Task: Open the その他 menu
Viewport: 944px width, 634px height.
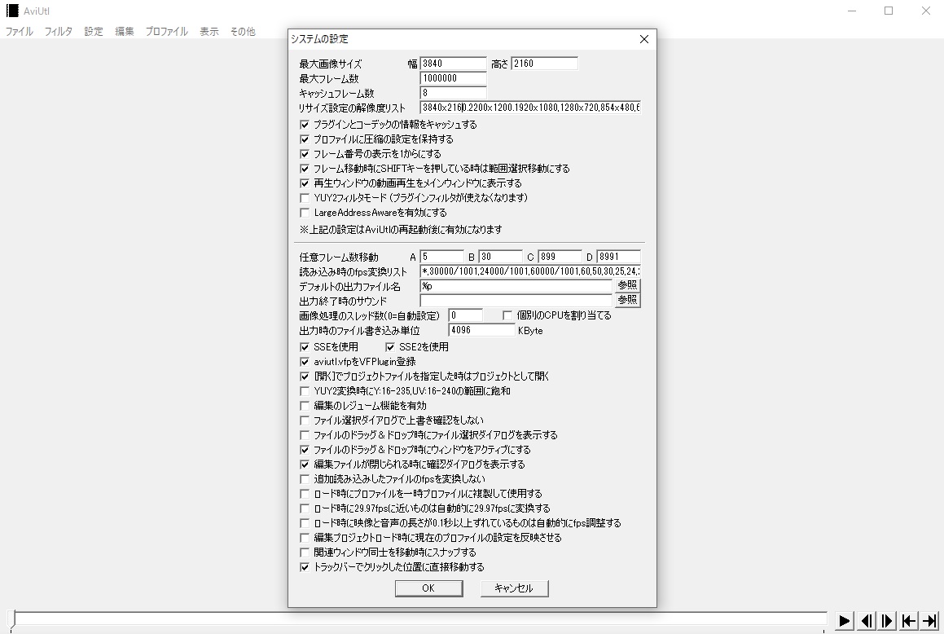Action: 243,31
